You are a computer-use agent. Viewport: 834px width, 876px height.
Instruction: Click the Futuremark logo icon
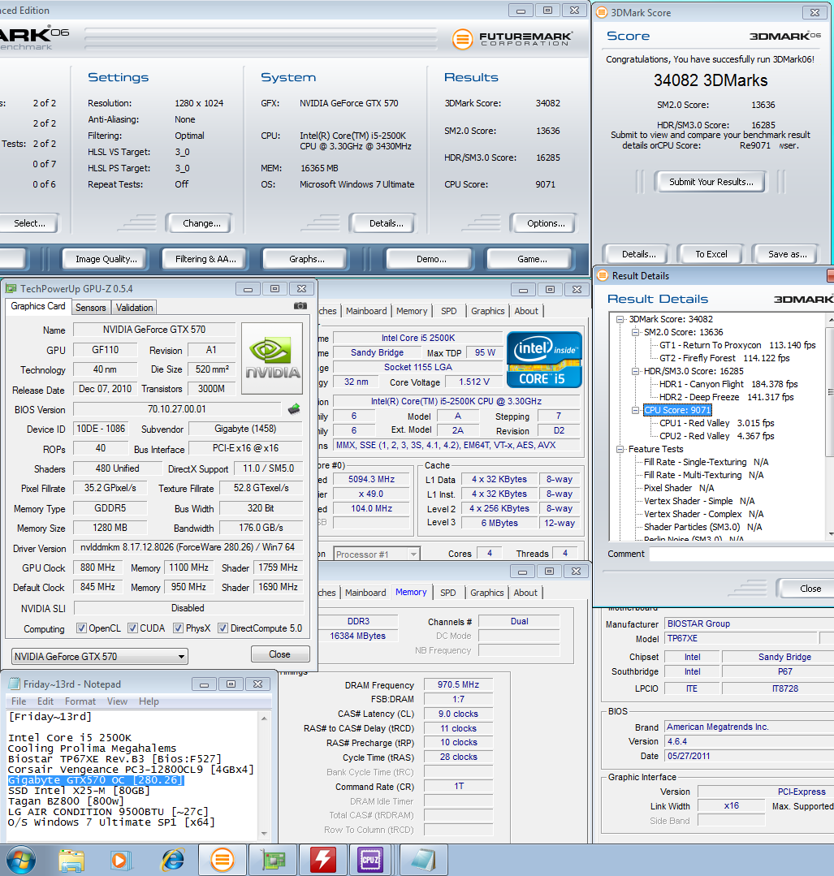pyautogui.click(x=462, y=39)
